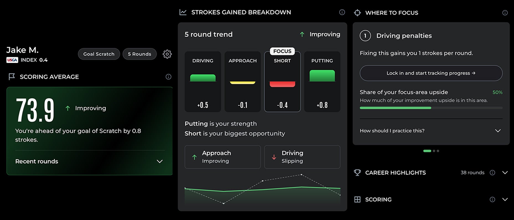Image resolution: width=514 pixels, height=220 pixels.
Task: Click the trend line chart area
Action: pyautogui.click(x=263, y=190)
